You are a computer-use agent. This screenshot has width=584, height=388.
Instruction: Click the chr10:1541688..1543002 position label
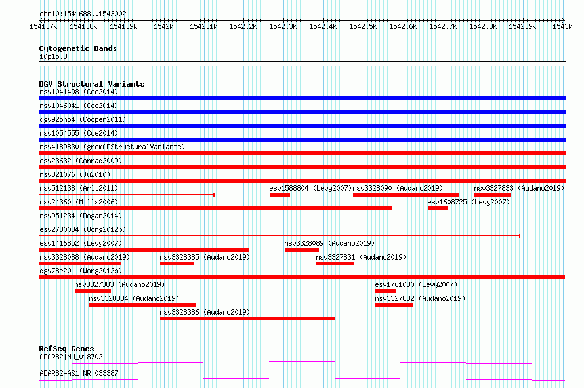[83, 14]
